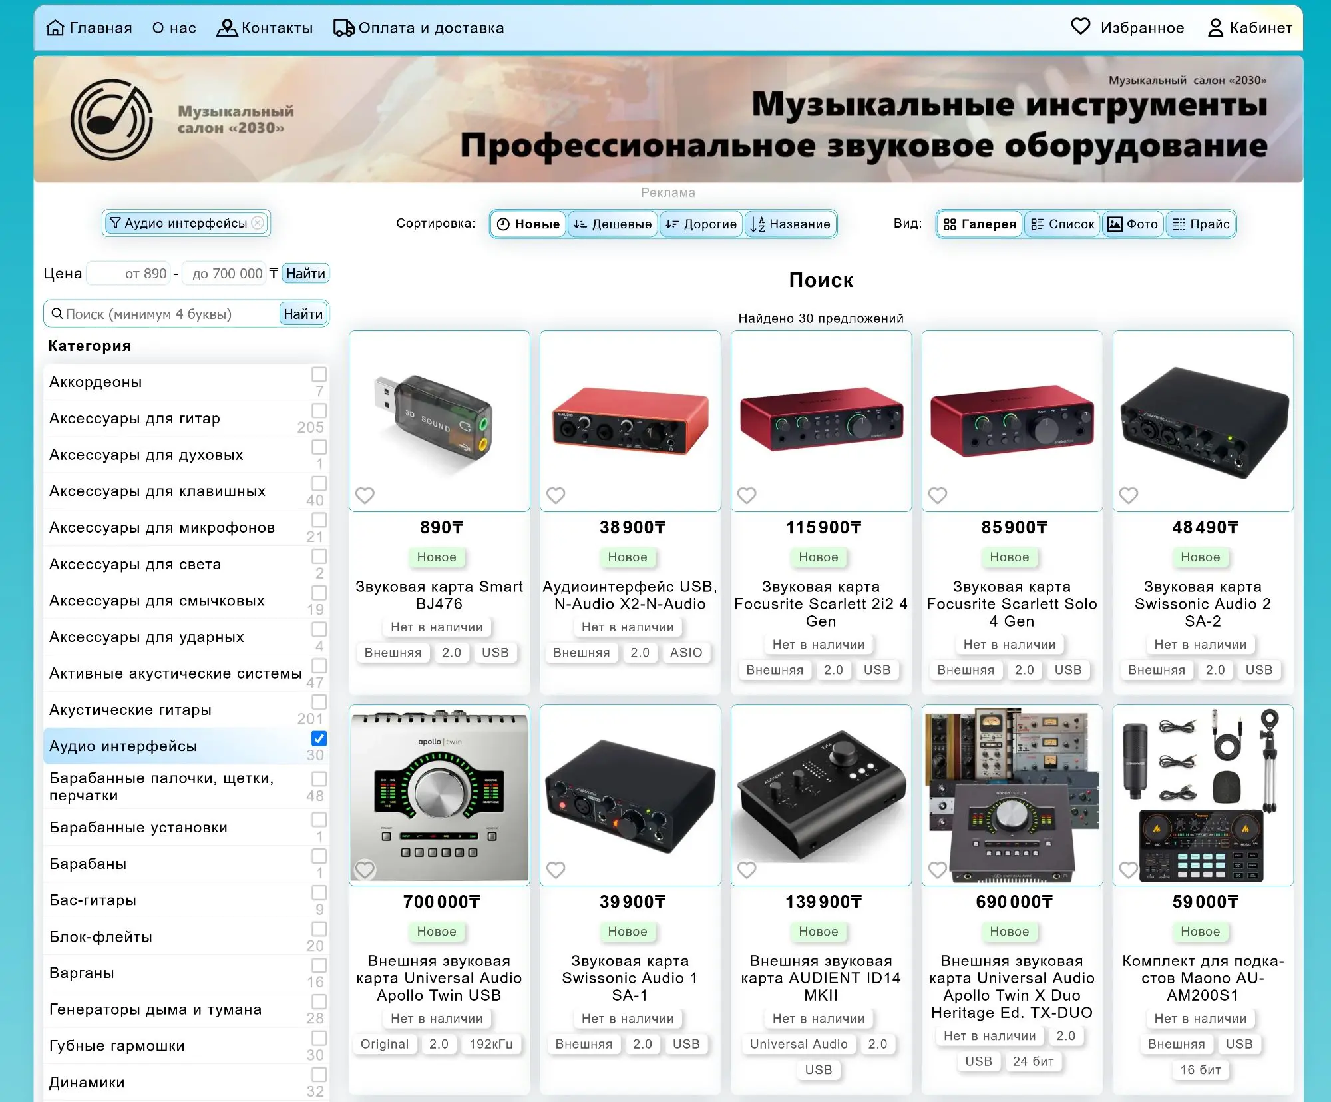Image resolution: width=1331 pixels, height=1102 pixels.
Task: Check the Аккордеоны category checkbox
Action: tap(319, 374)
